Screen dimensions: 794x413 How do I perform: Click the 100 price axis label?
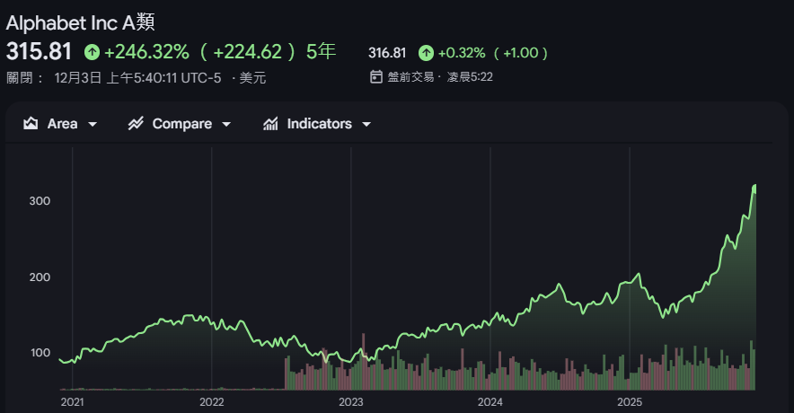[x=40, y=353]
